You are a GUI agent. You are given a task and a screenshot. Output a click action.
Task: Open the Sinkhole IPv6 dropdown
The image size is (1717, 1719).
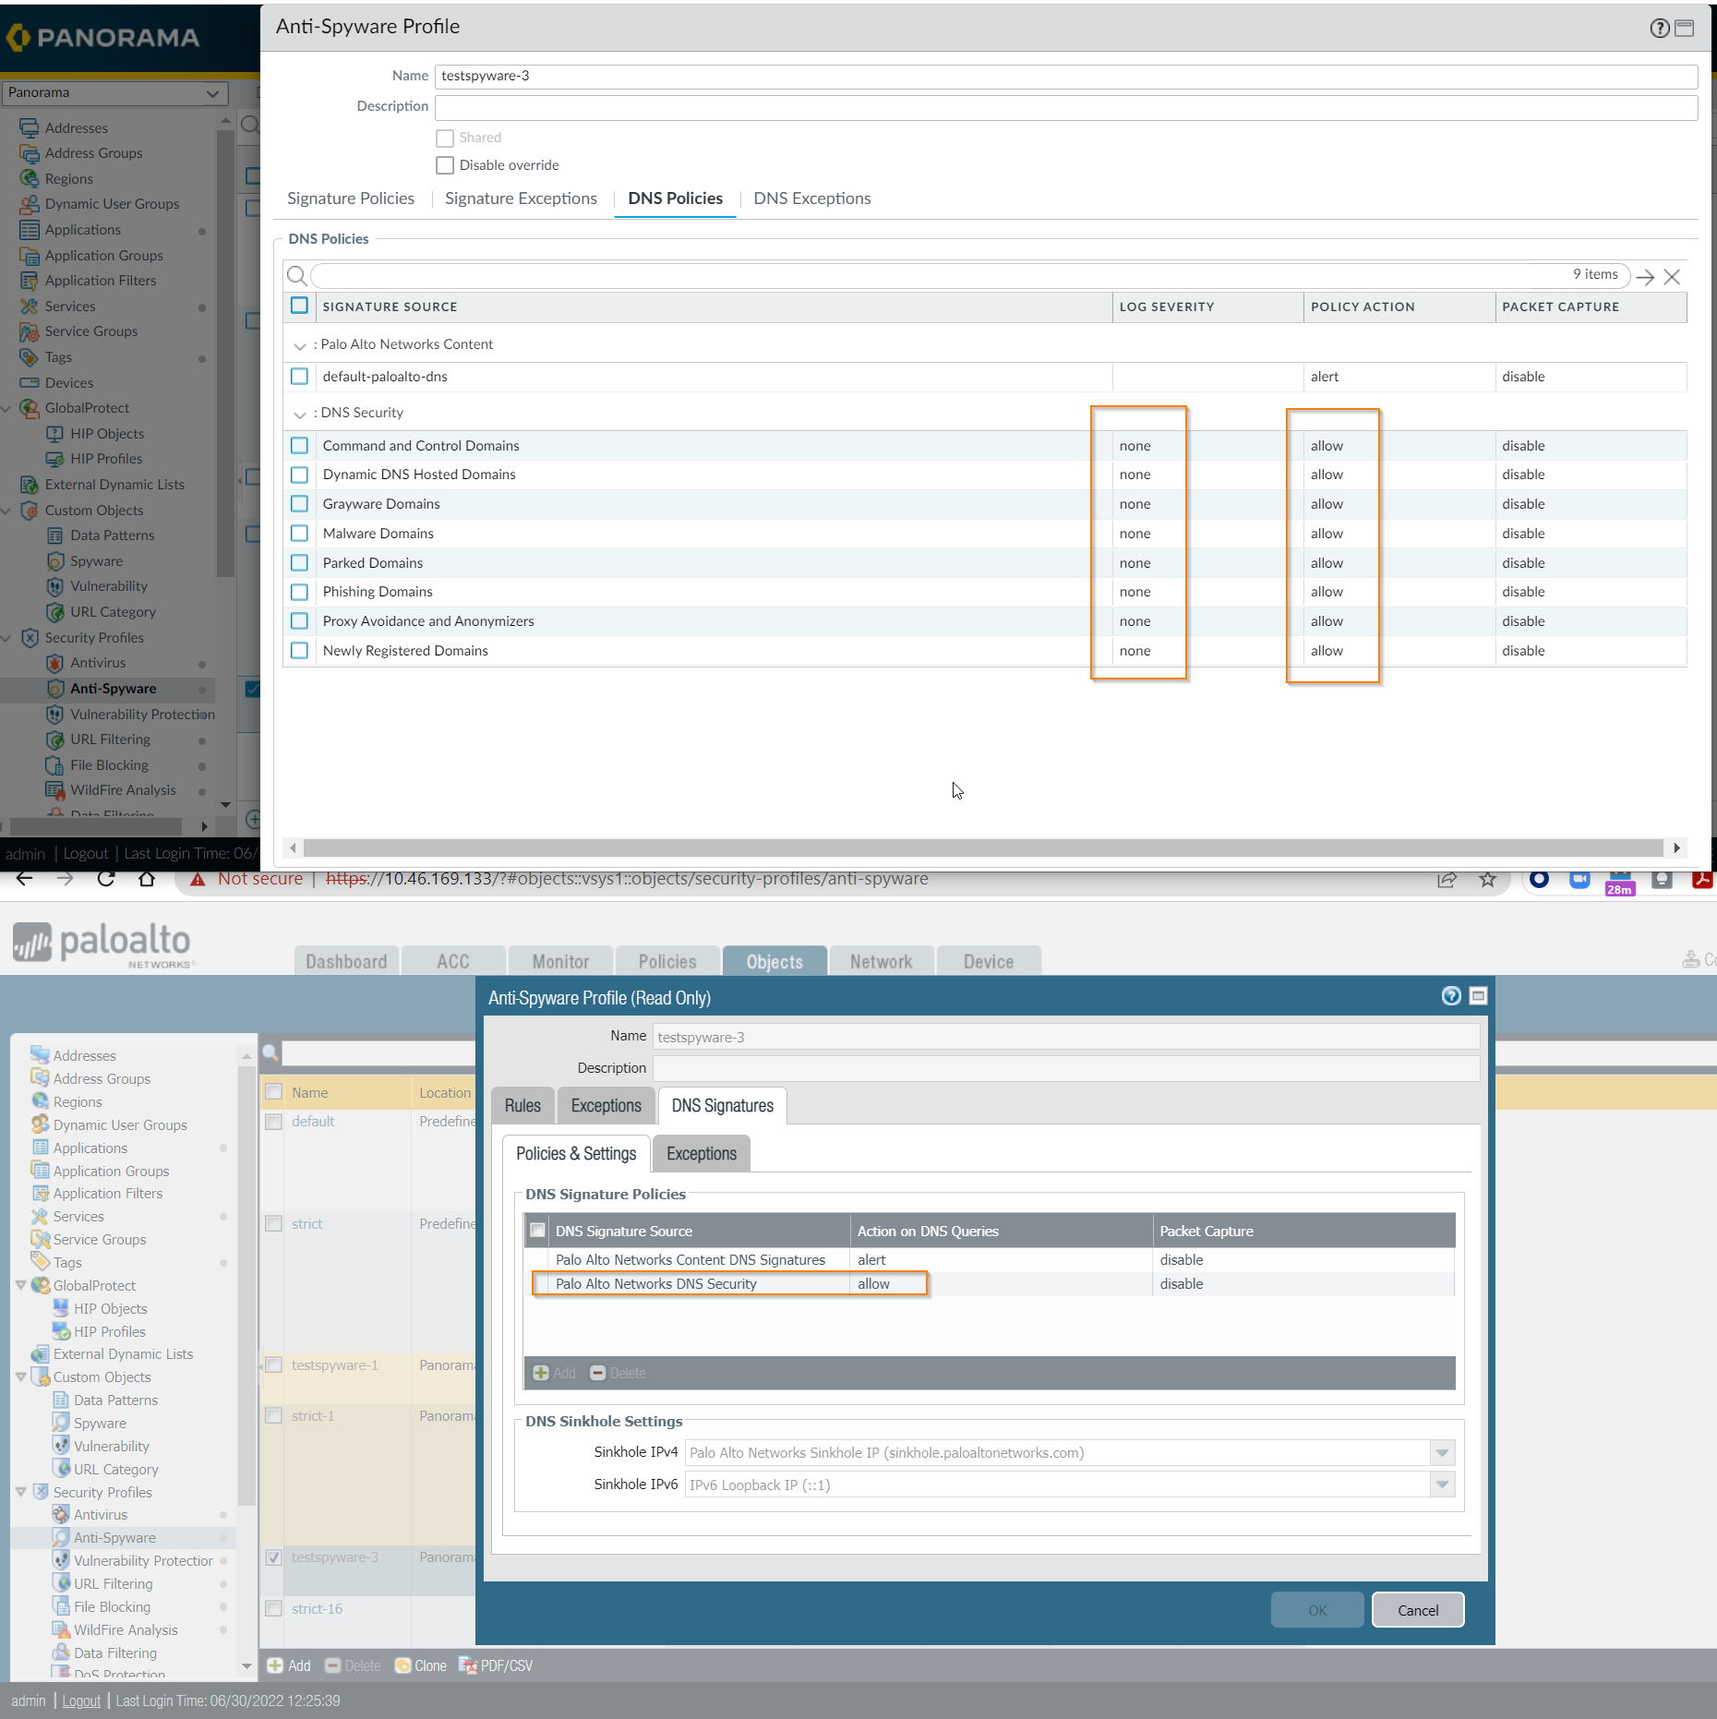[1441, 1485]
